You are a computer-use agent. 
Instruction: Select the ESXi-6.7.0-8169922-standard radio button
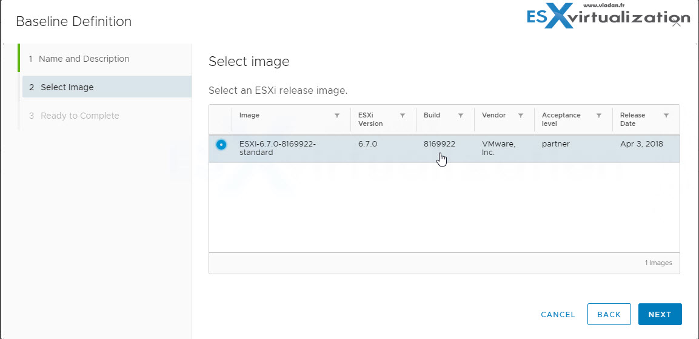(x=221, y=145)
